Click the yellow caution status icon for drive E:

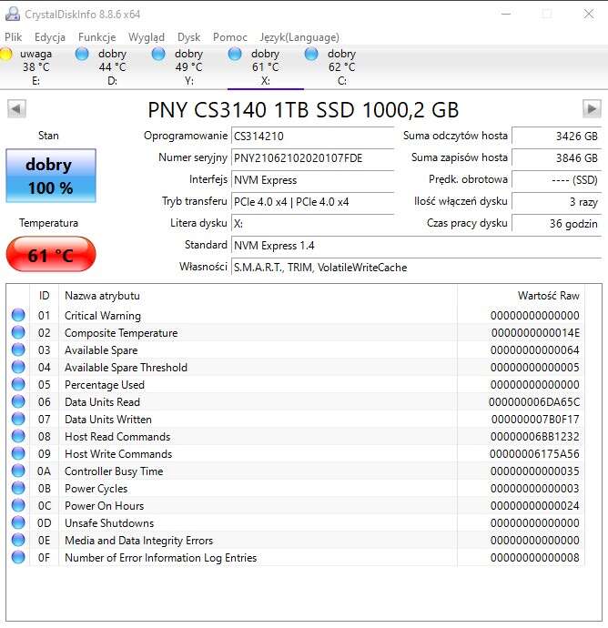click(x=7, y=55)
